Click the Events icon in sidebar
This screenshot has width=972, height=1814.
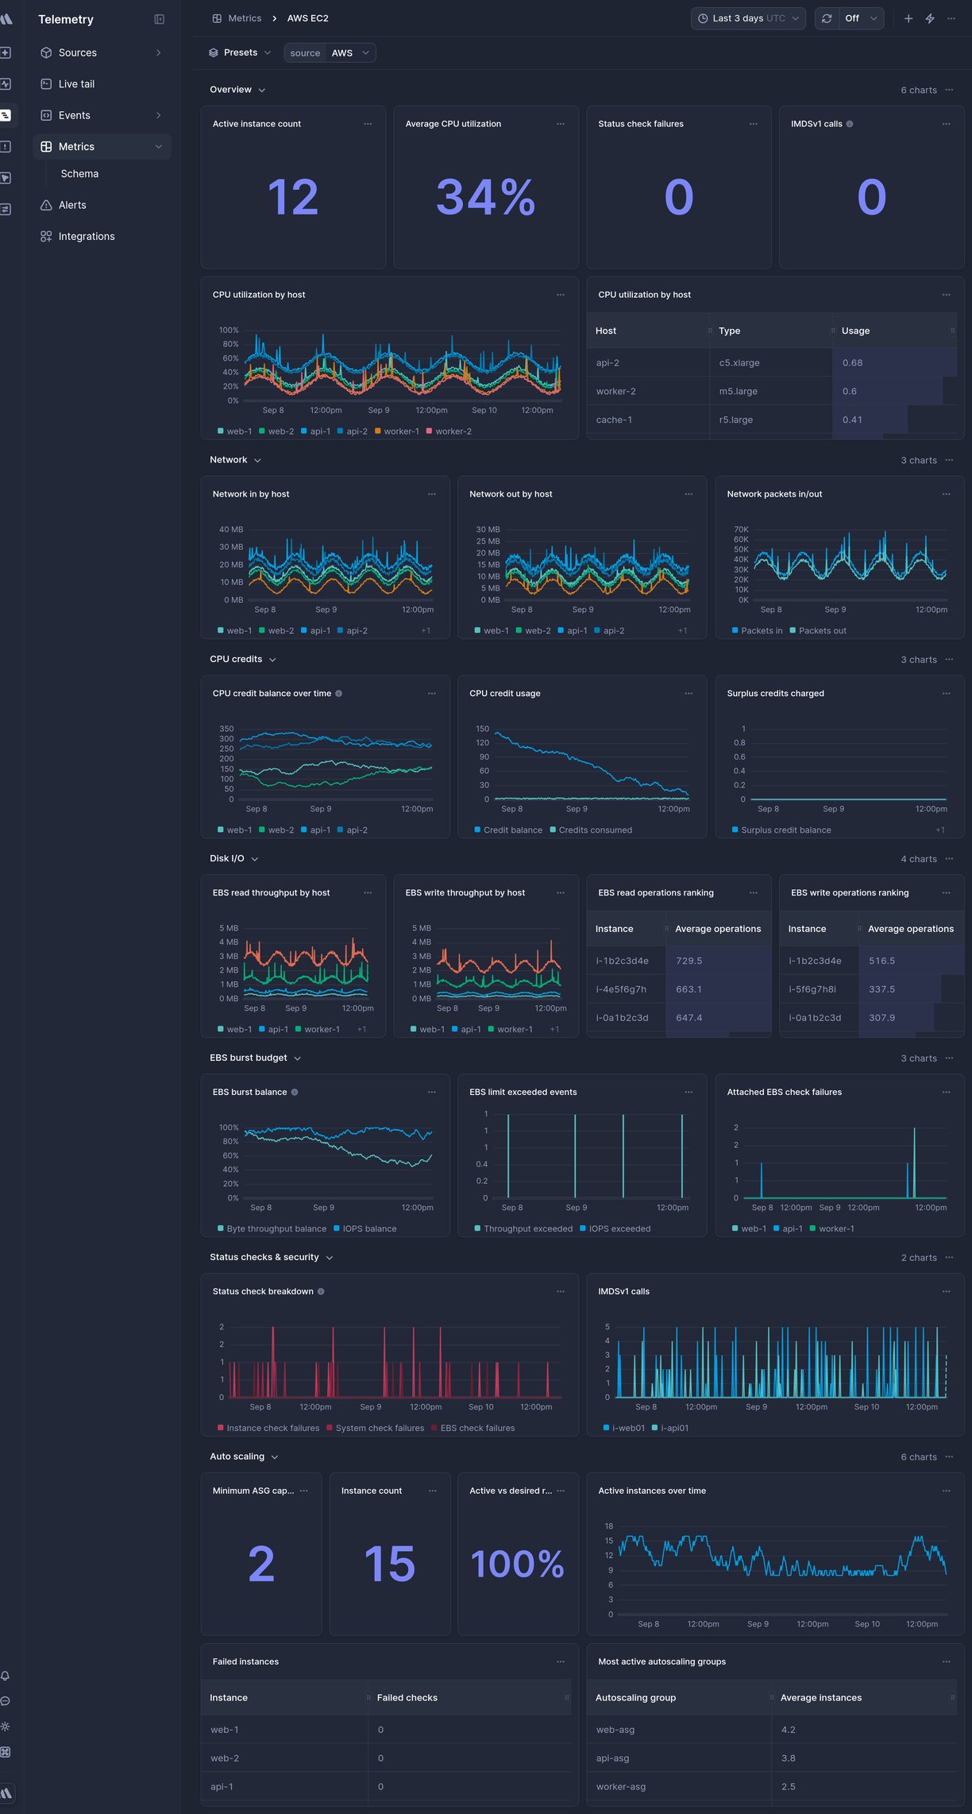pyautogui.click(x=46, y=115)
